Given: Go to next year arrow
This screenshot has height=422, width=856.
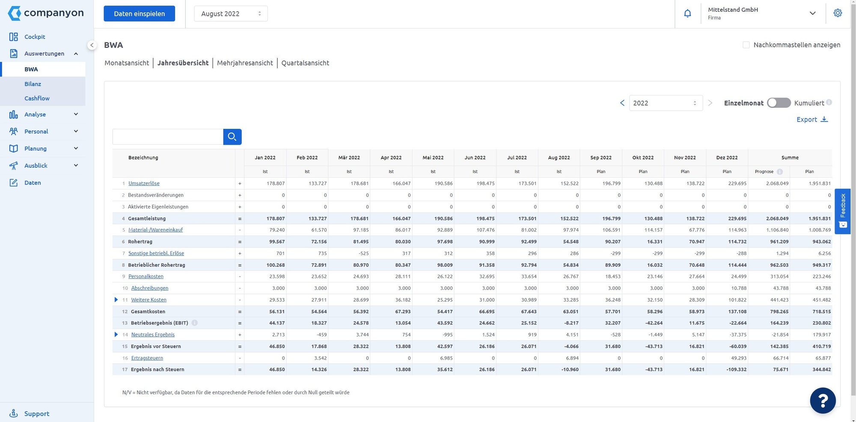Looking at the screenshot, I should point(710,103).
